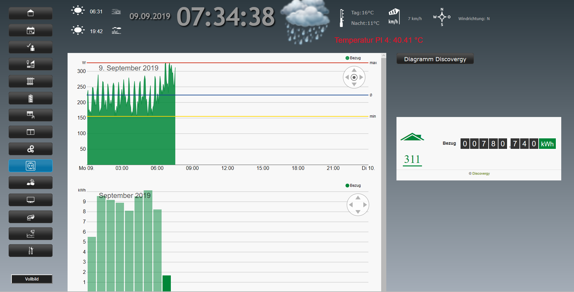Click the Tag:16°C temperature text

tap(362, 13)
